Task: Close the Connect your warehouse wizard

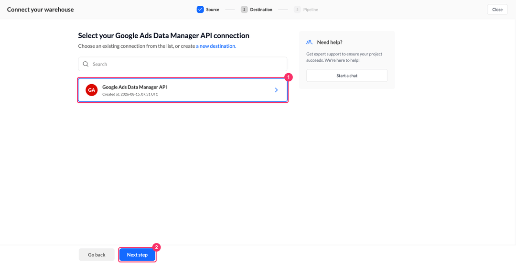Action: 497,10
